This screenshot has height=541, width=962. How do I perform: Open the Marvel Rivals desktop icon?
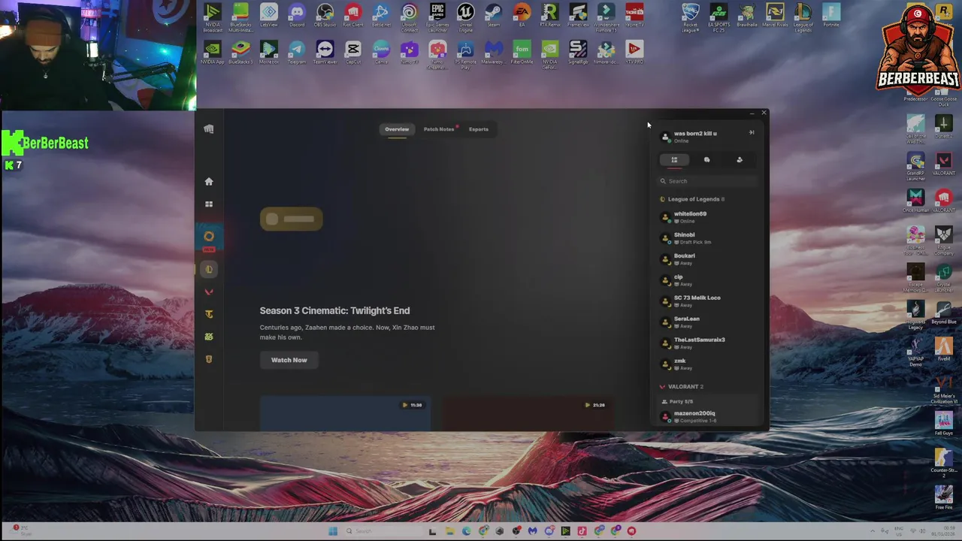(775, 17)
